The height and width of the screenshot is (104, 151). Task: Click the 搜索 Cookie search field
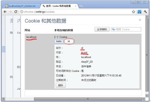tap(126, 29)
